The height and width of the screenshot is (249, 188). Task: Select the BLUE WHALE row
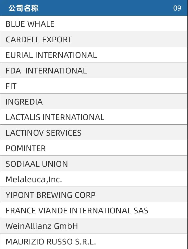(x=94, y=24)
